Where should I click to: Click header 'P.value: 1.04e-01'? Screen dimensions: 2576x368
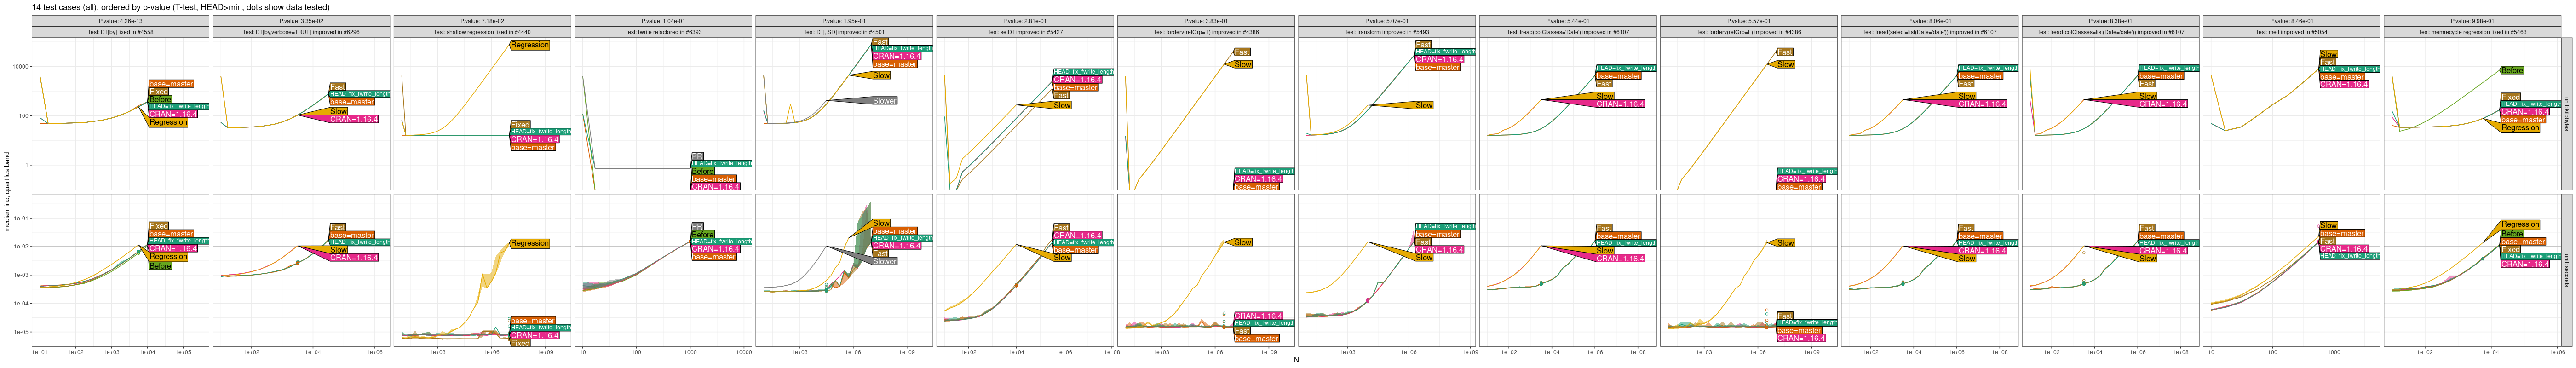click(663, 21)
